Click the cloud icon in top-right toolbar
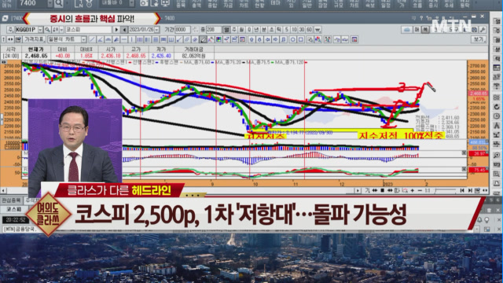 [x=406, y=30]
